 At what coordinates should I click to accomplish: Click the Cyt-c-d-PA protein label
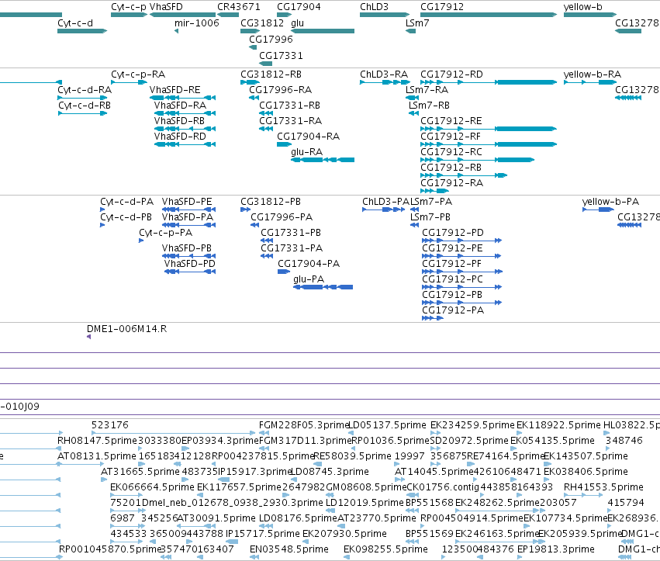[x=126, y=202]
